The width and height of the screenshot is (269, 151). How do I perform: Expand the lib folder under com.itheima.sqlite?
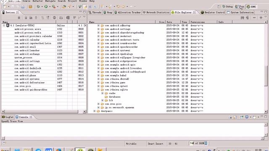pyautogui.click(x=103, y=100)
